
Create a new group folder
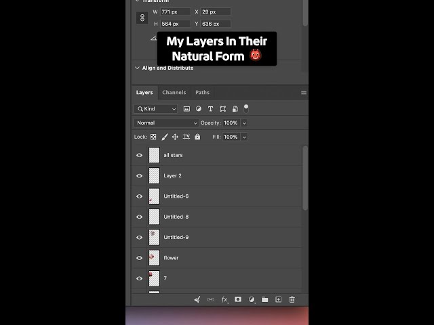tap(265, 299)
